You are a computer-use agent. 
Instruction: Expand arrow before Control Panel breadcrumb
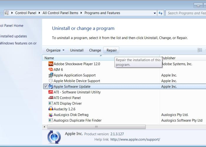(x=12, y=13)
